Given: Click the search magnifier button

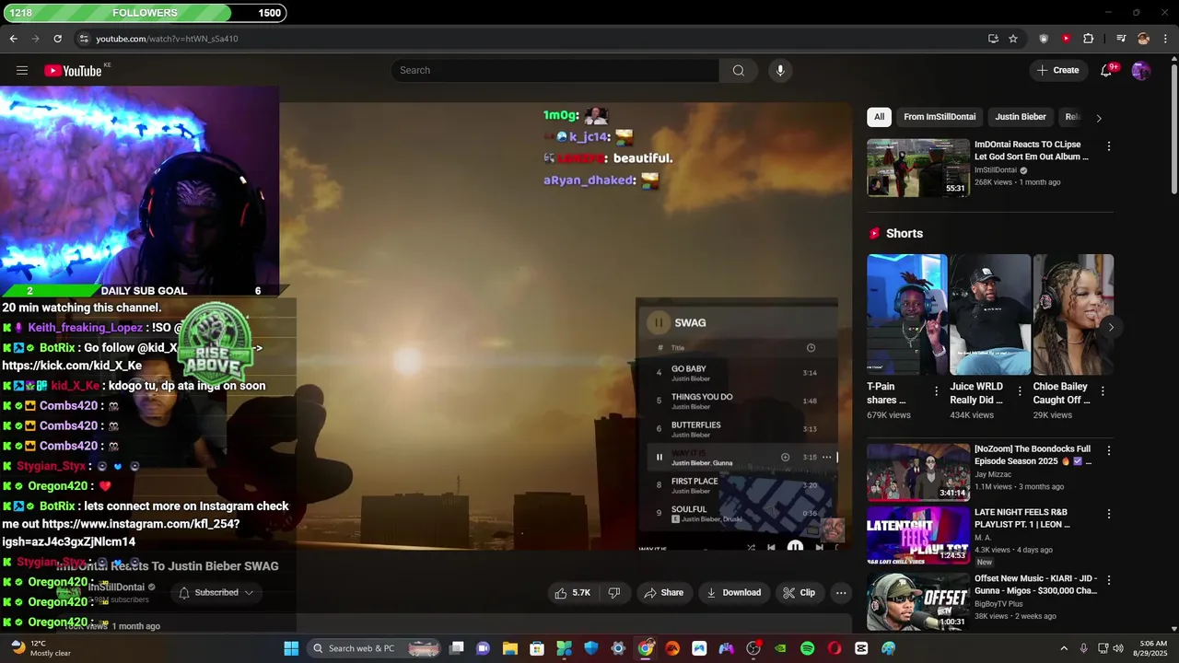Looking at the screenshot, I should 739,70.
